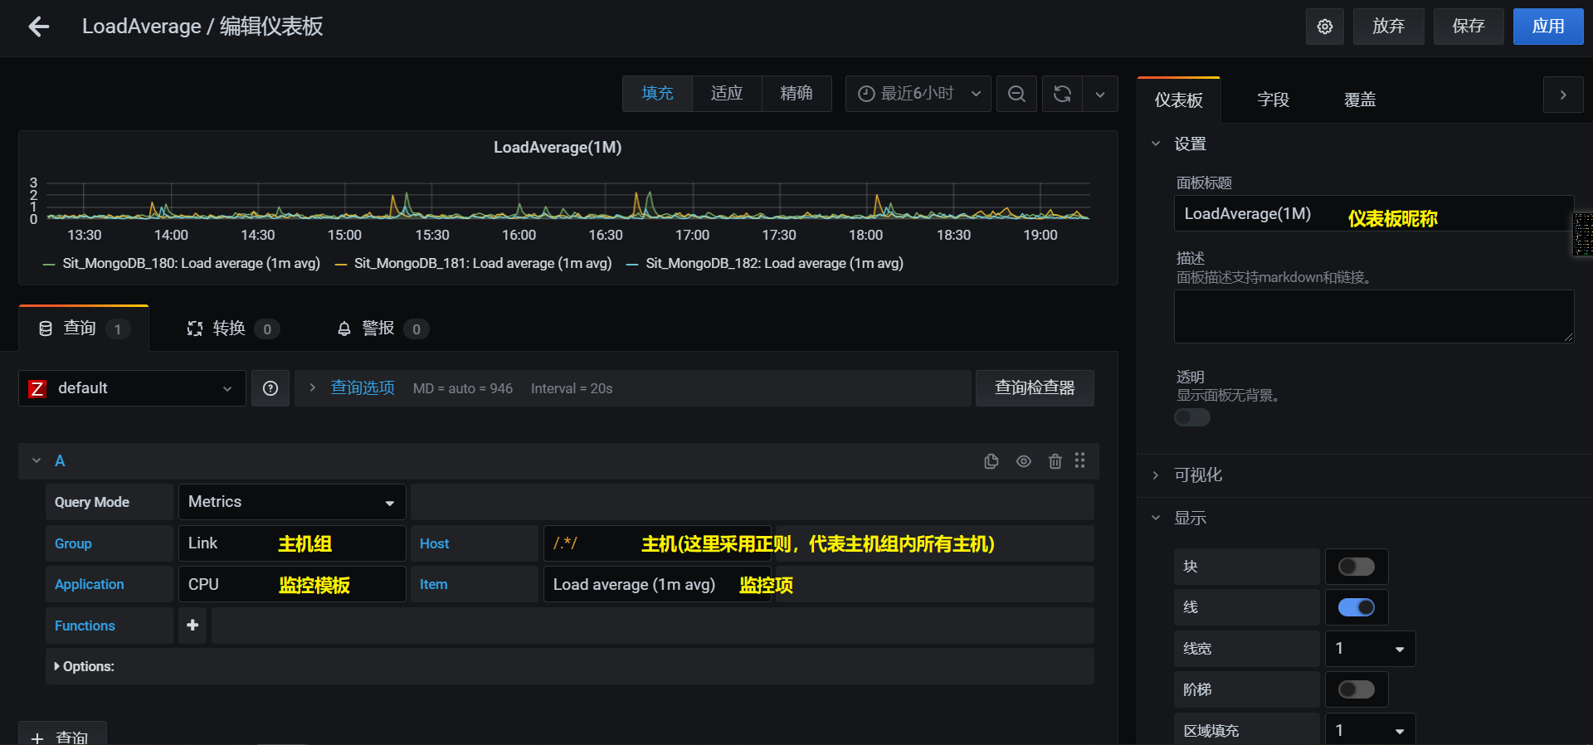1593x745 pixels.
Task: Click the LoadAverage(1M) panel title
Action: tap(558, 148)
